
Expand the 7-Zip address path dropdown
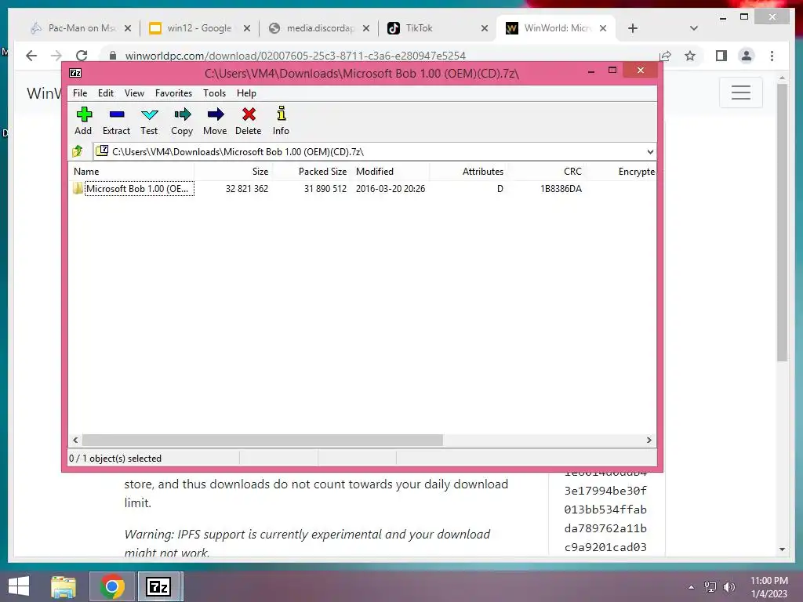point(650,151)
